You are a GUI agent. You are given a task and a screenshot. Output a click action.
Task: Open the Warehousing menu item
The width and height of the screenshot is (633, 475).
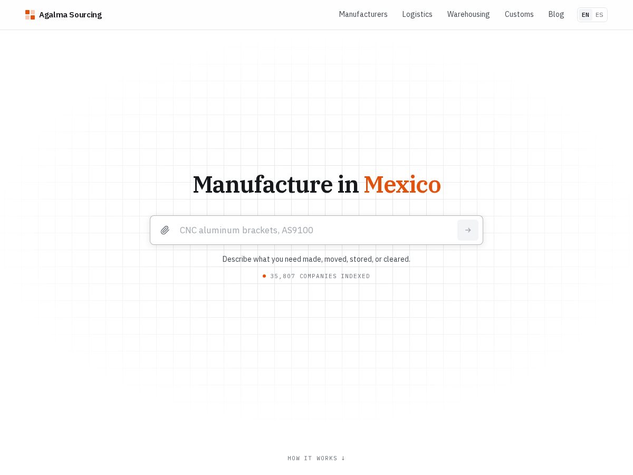tap(468, 14)
